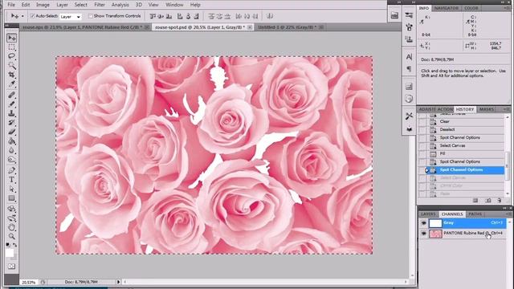Select the Horizontal Type tool
Viewport: 514px width, 289px height.
(12, 180)
